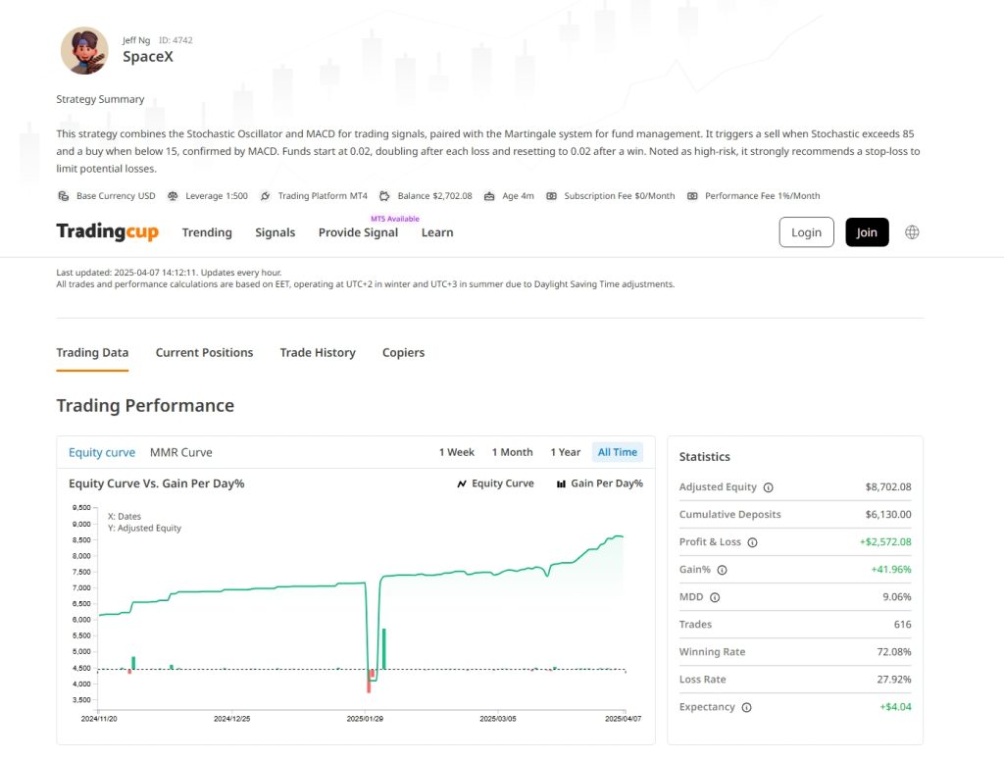Click the Login button
The width and height of the screenshot is (1004, 761).
(x=806, y=232)
